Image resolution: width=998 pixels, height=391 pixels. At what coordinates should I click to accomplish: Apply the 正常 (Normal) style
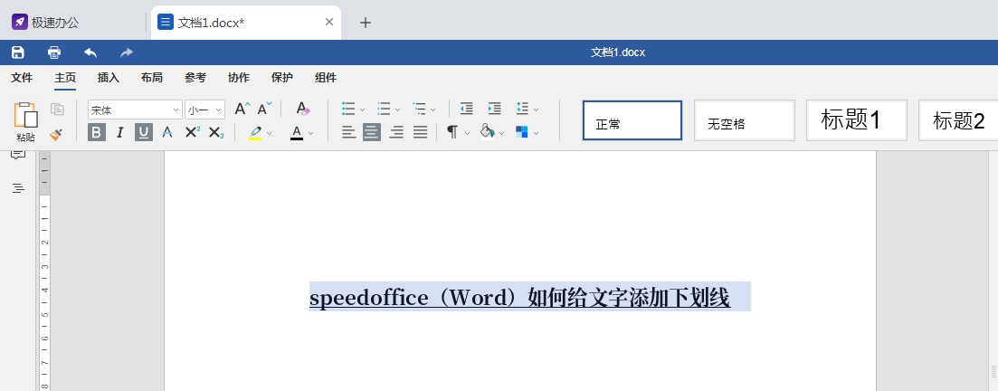pyautogui.click(x=632, y=120)
